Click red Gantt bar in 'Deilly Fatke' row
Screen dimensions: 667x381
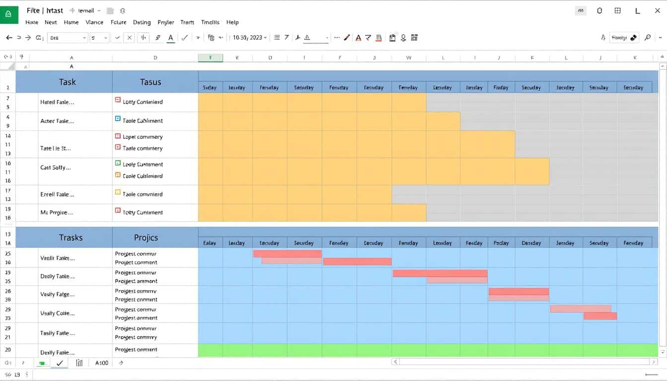coord(440,273)
